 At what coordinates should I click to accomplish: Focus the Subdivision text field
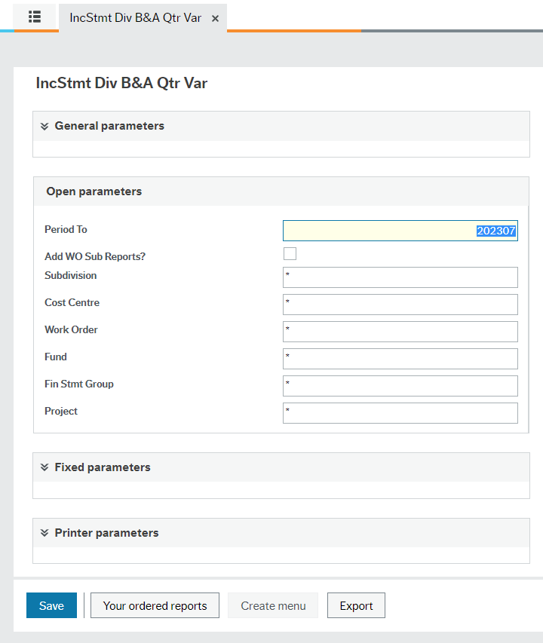click(x=400, y=277)
